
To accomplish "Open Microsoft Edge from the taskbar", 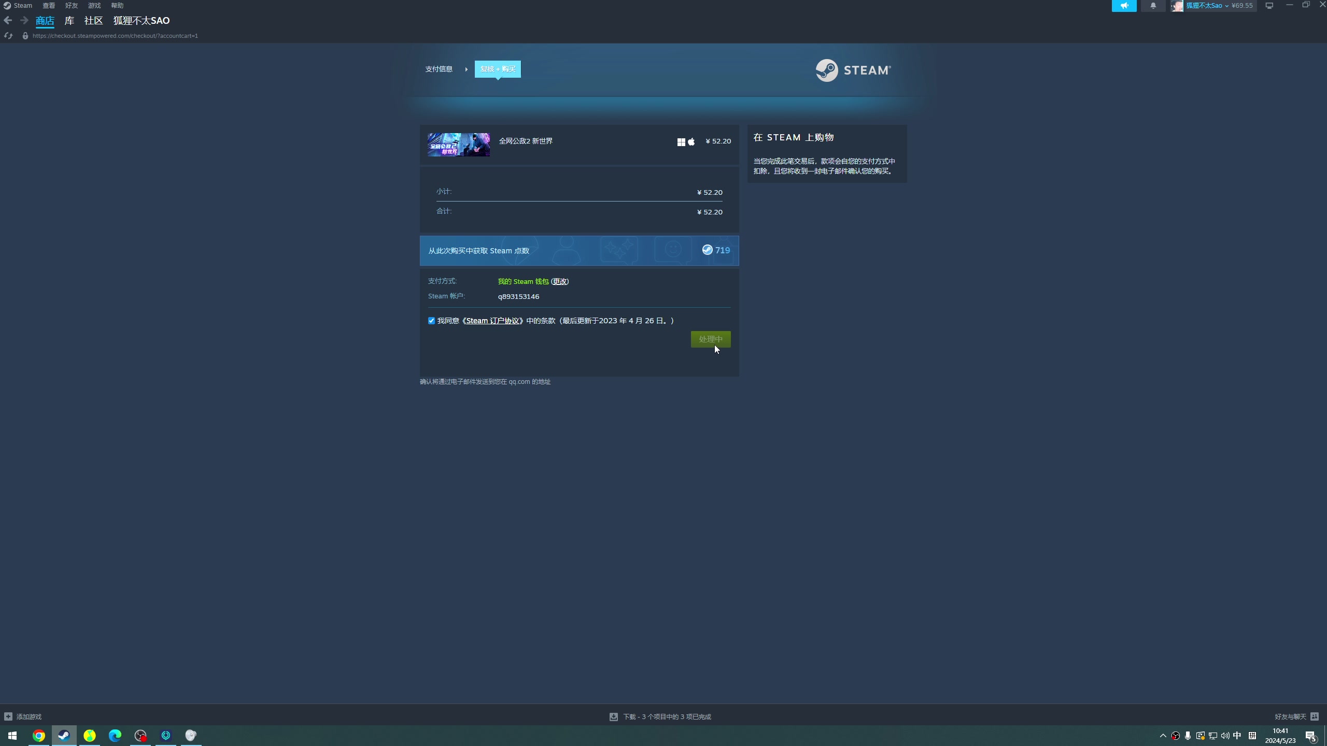I will (115, 736).
